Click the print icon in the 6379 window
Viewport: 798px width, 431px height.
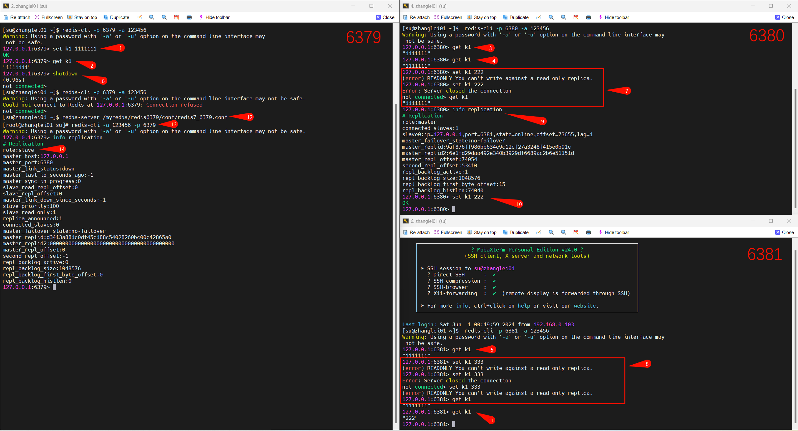pyautogui.click(x=189, y=17)
